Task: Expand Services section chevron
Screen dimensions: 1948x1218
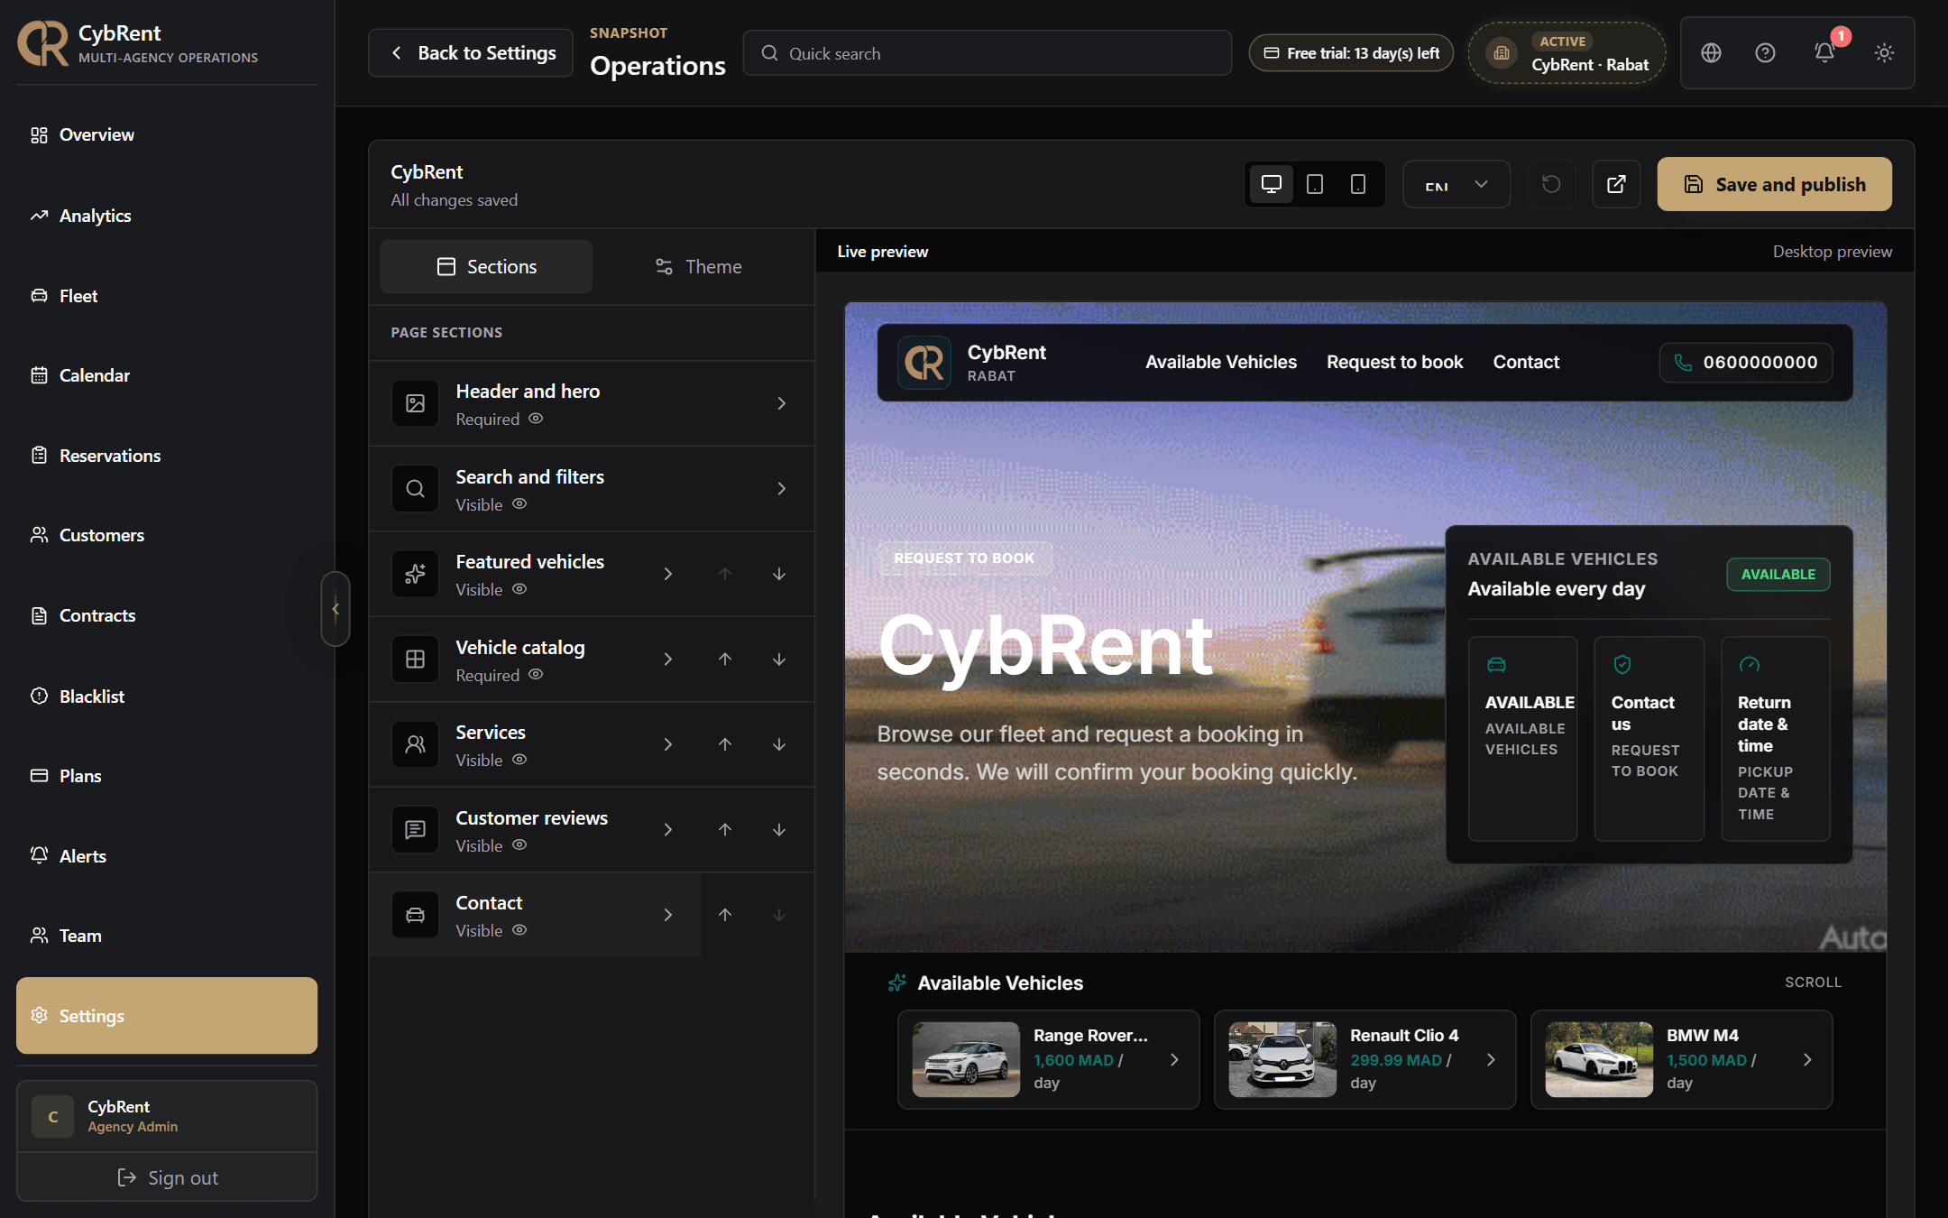Action: pos(667,744)
